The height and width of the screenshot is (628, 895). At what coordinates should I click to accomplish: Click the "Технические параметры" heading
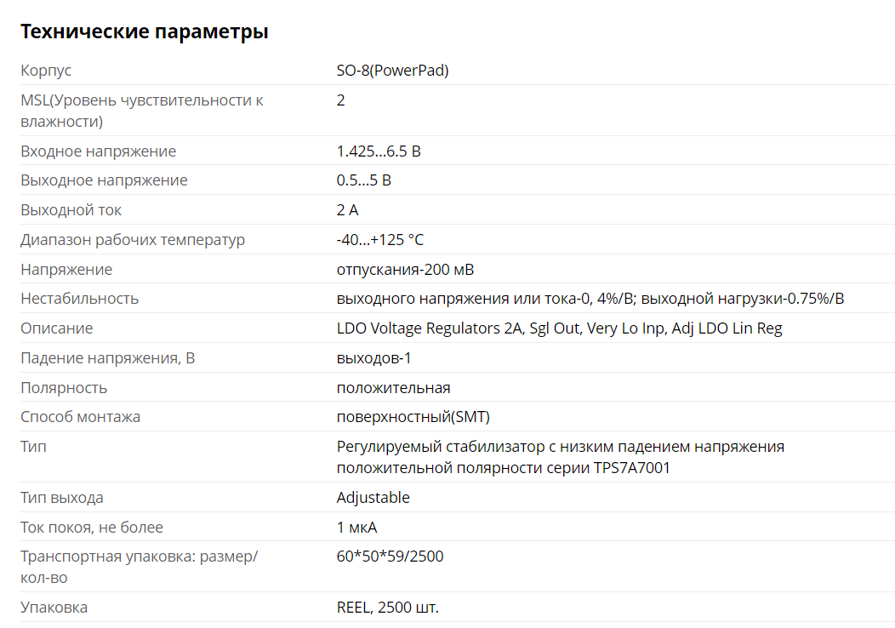[144, 32]
